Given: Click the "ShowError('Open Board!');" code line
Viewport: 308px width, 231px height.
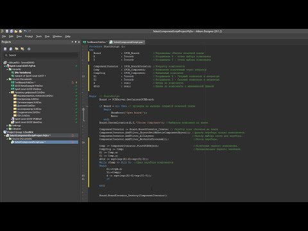Looking at the screenshot, I should (x=129, y=112).
